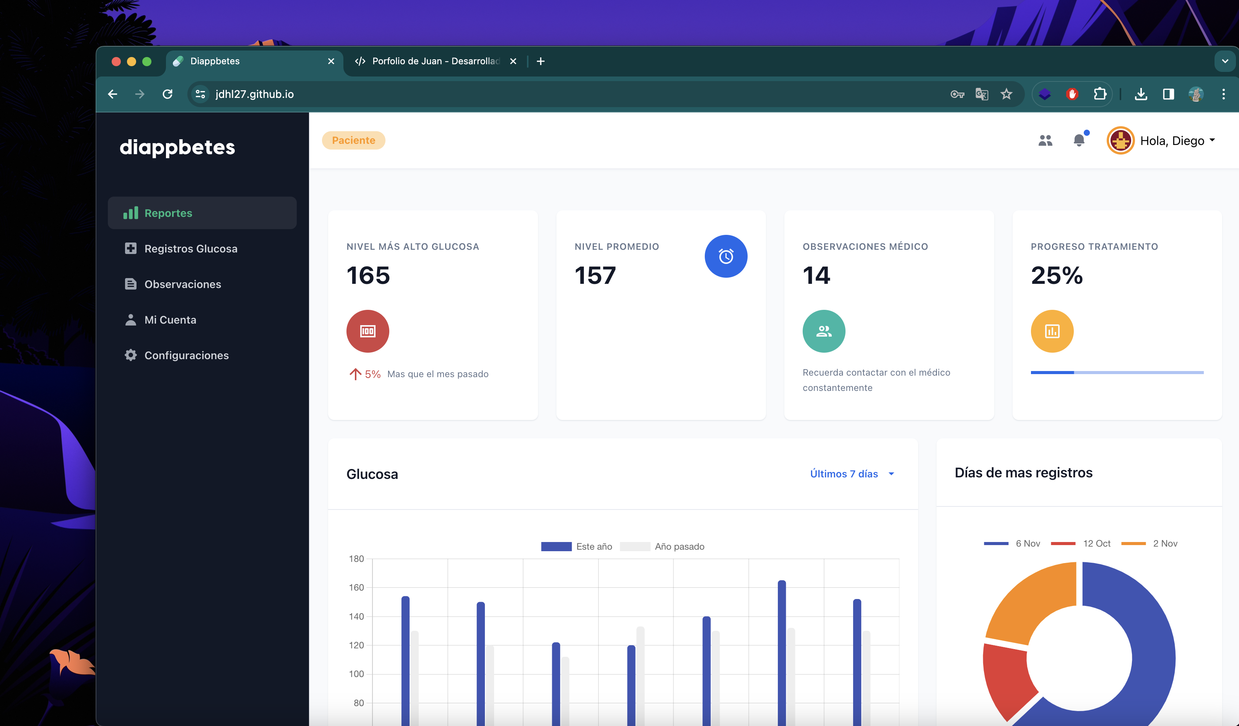The width and height of the screenshot is (1239, 726).
Task: Open Registros Glucosa in the sidebar
Action: (191, 248)
